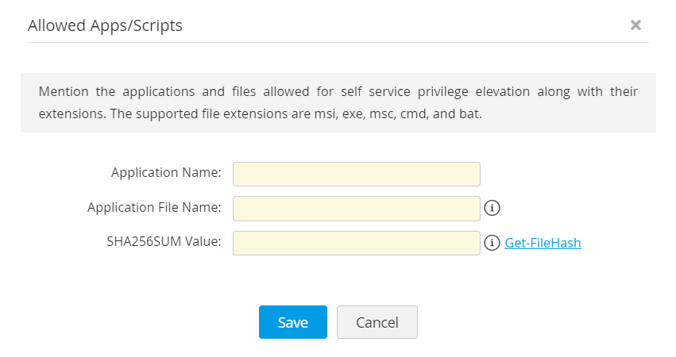Viewport: 676px width, 357px height.
Task: Click the "Application File Name:" label
Action: pyautogui.click(x=154, y=208)
